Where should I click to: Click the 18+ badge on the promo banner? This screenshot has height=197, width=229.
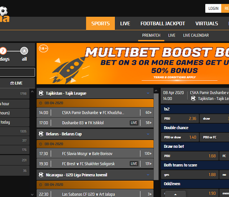[43, 49]
